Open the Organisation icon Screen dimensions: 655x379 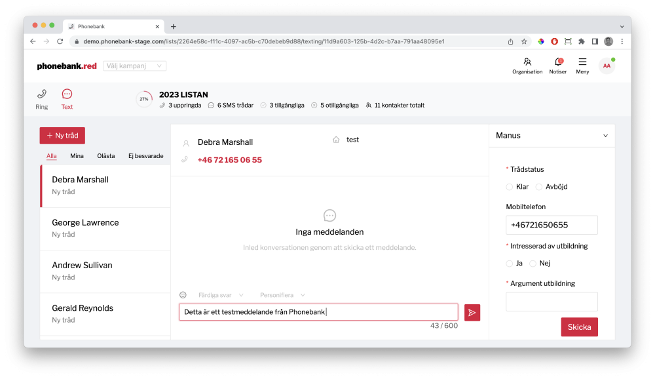pyautogui.click(x=527, y=62)
